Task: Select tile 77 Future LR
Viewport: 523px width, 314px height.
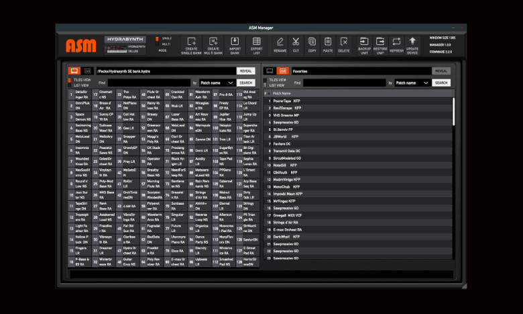Action: tap(176, 229)
